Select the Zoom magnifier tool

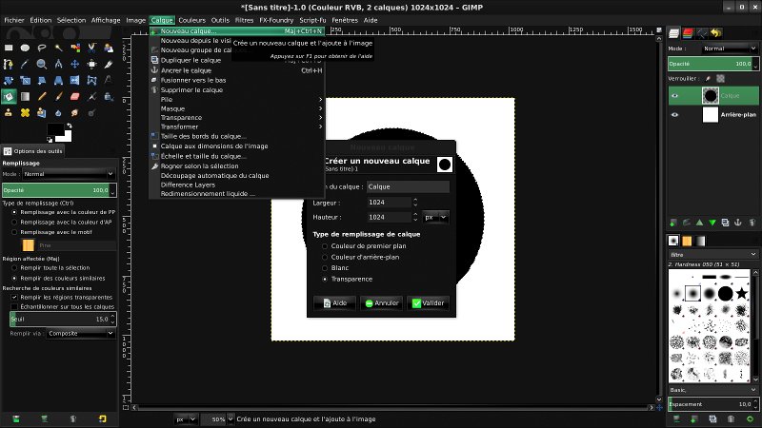42,64
